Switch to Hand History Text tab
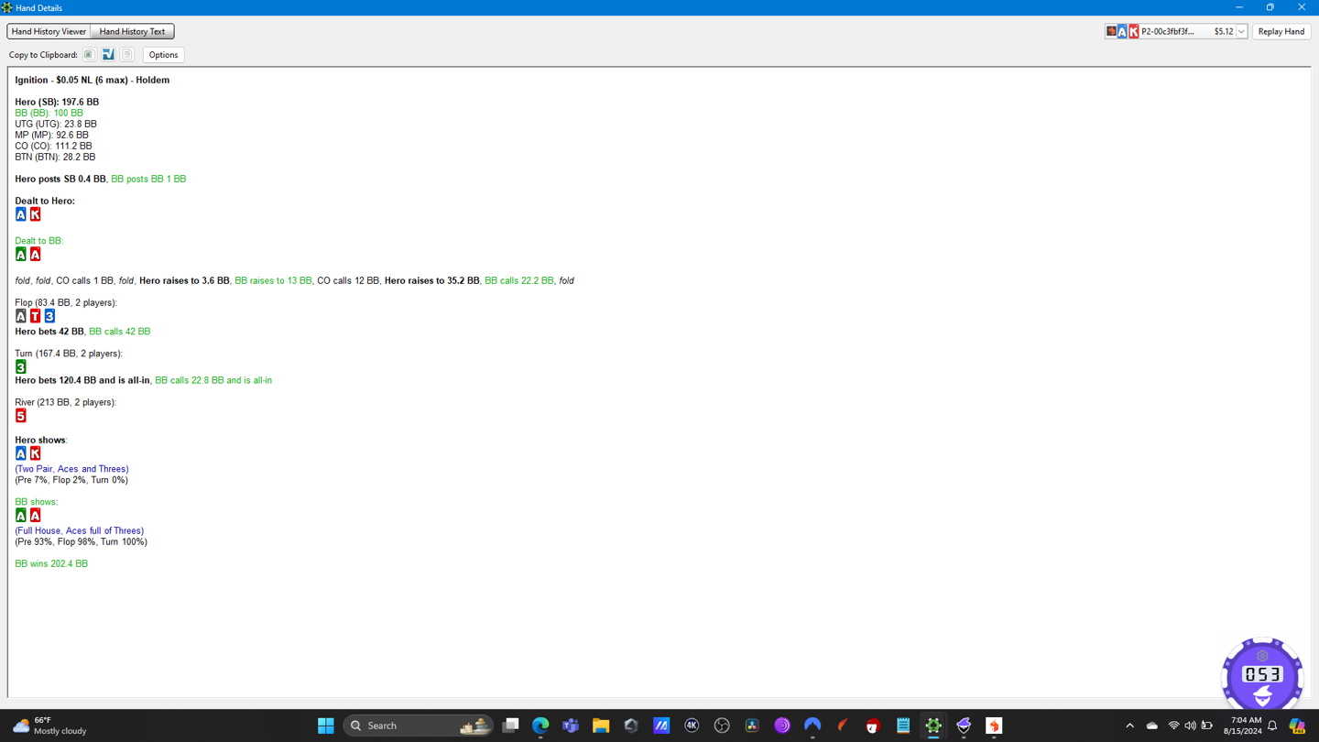Image resolution: width=1319 pixels, height=742 pixels. [132, 31]
